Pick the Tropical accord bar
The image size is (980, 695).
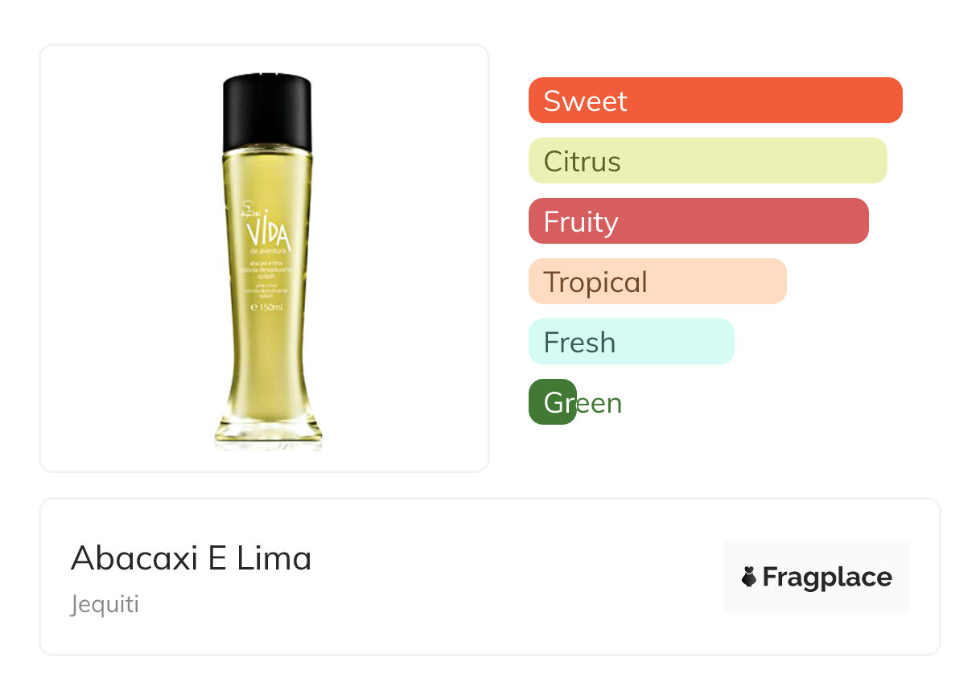coord(657,282)
